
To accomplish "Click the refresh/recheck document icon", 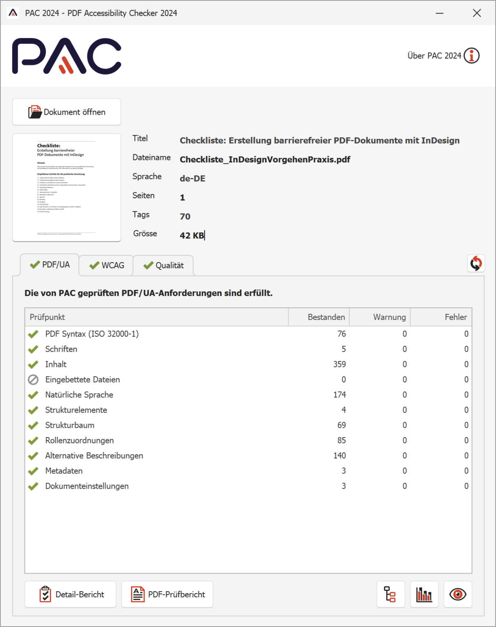I will click(476, 264).
